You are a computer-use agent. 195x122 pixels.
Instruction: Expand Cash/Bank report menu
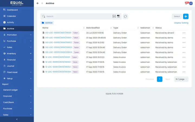[x=17, y=102]
